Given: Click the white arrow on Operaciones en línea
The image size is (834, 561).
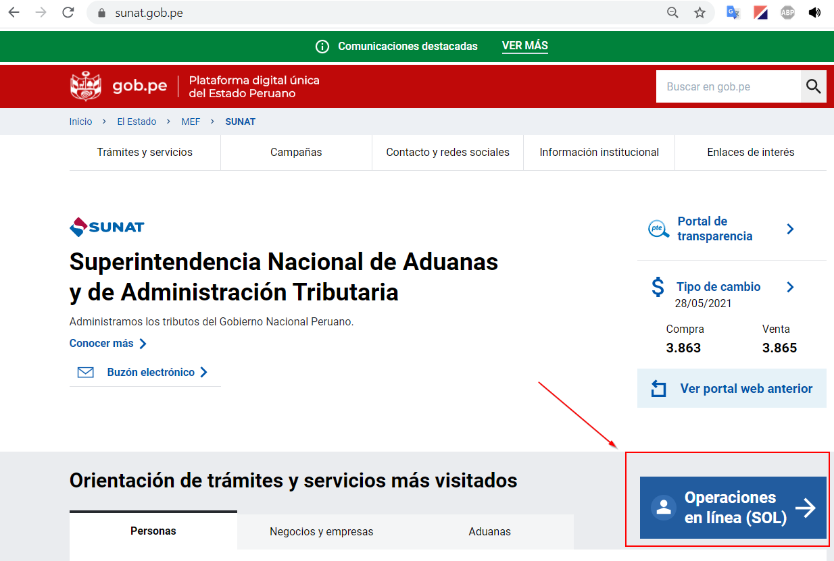Looking at the screenshot, I should [x=806, y=508].
